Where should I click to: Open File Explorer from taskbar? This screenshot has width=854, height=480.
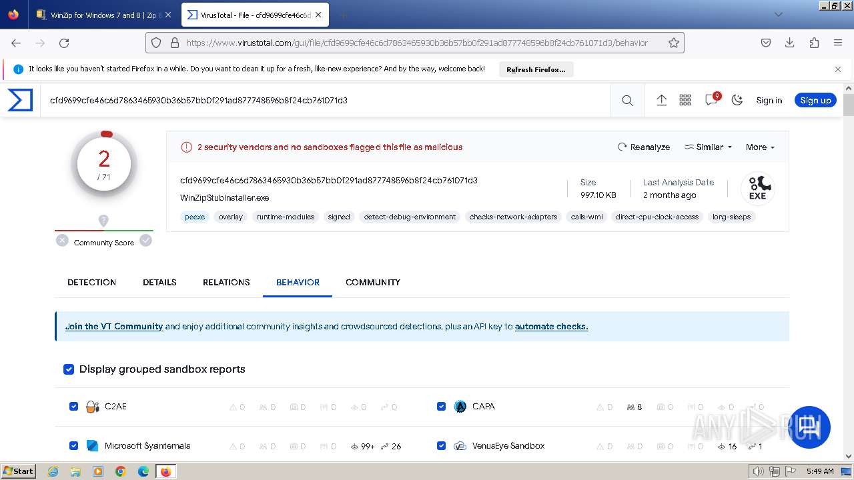click(x=75, y=471)
